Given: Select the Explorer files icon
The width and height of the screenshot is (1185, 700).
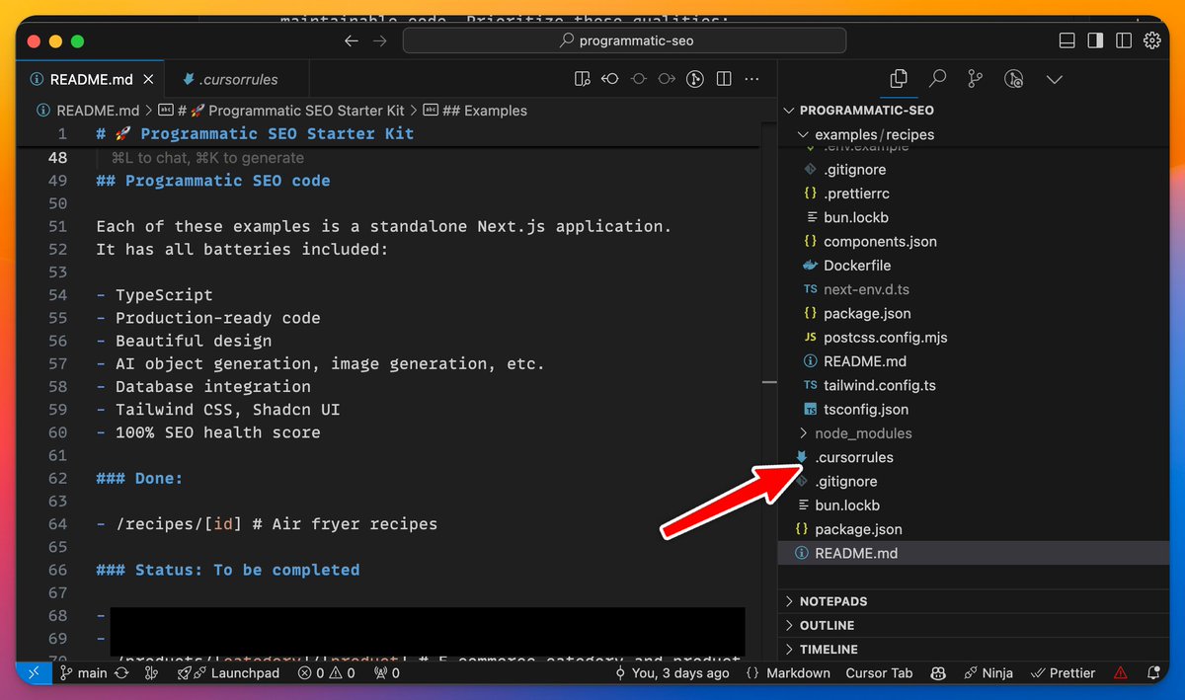Looking at the screenshot, I should (x=899, y=78).
